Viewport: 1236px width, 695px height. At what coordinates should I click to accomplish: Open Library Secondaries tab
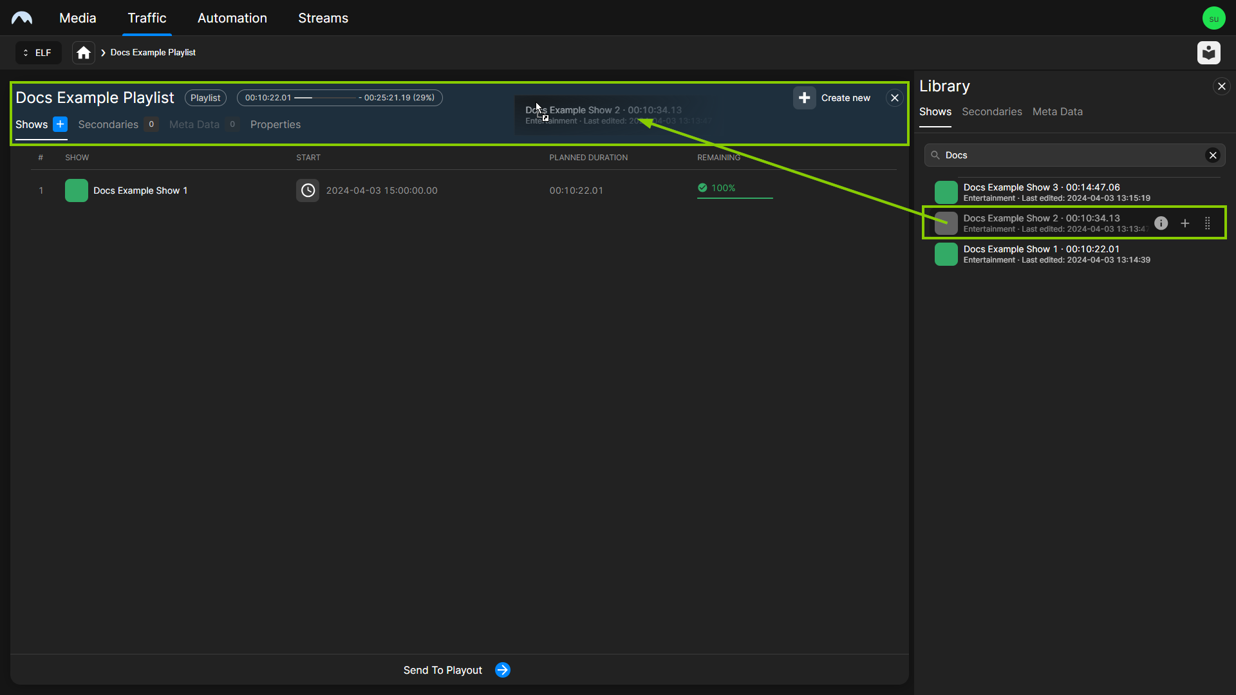point(991,111)
